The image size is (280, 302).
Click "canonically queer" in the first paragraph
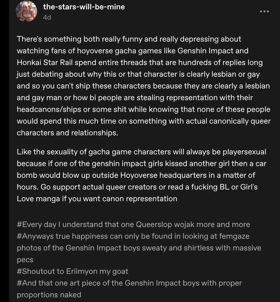tap(235, 121)
